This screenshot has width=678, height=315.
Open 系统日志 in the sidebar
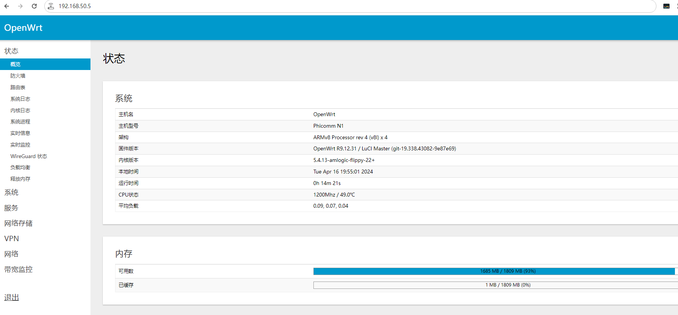(20, 99)
